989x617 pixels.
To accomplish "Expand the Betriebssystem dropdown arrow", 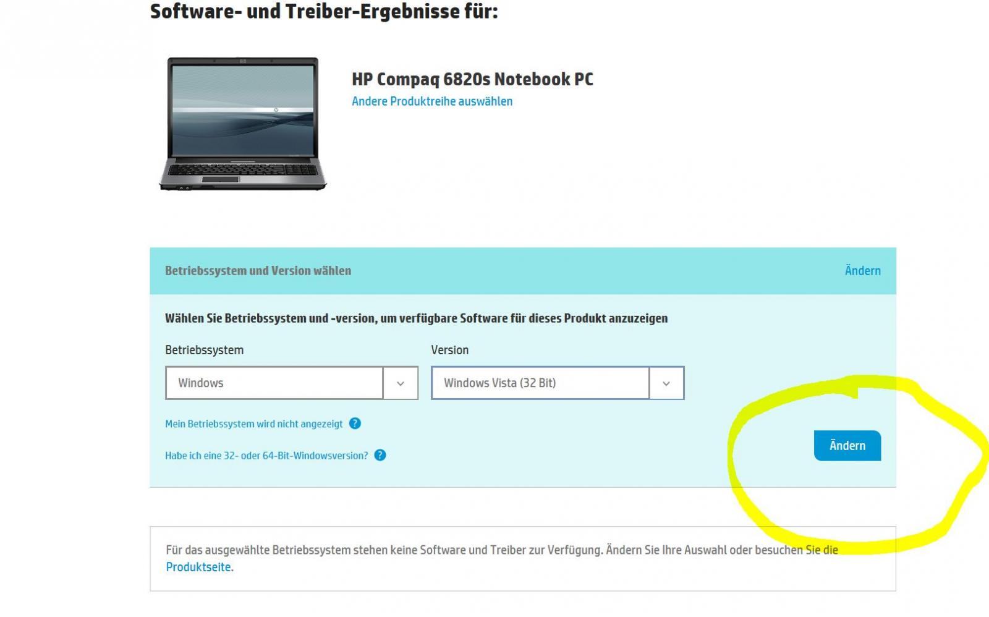I will tap(401, 383).
